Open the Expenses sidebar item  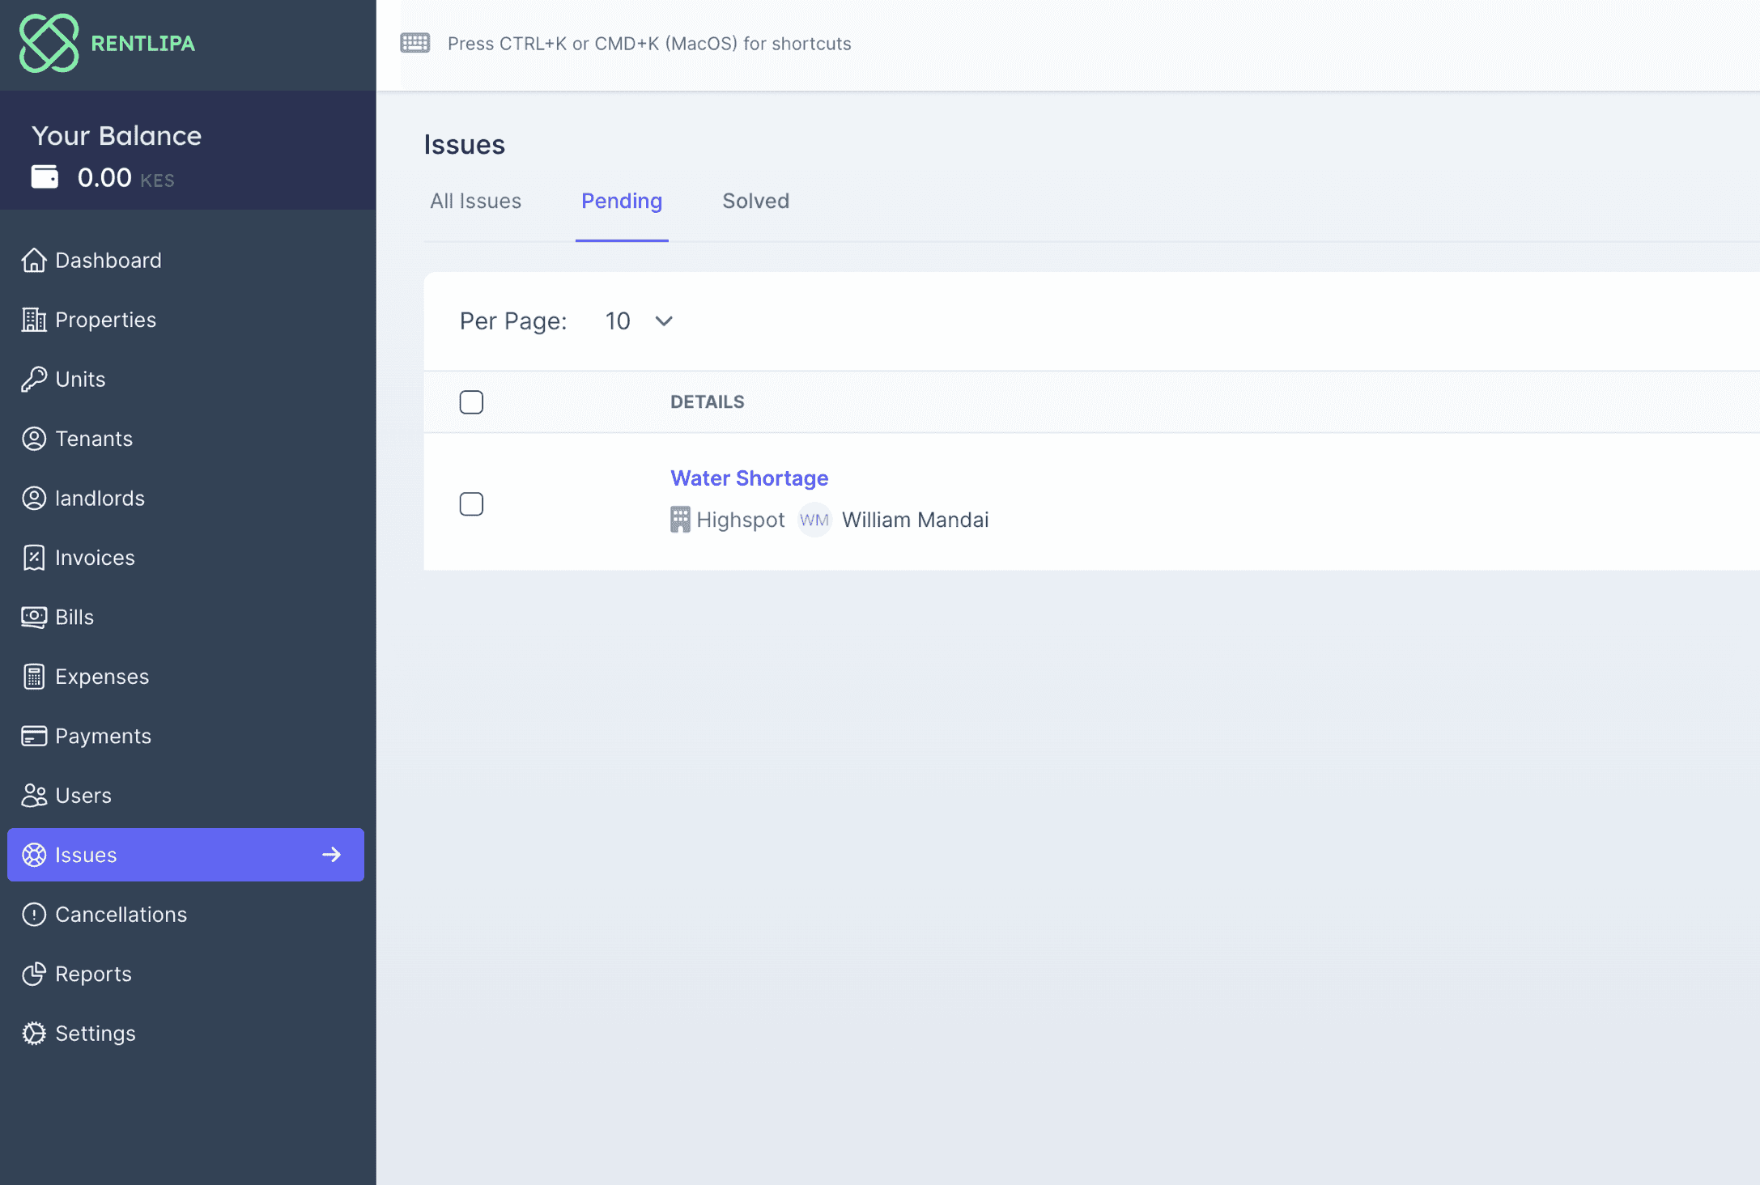(x=102, y=677)
